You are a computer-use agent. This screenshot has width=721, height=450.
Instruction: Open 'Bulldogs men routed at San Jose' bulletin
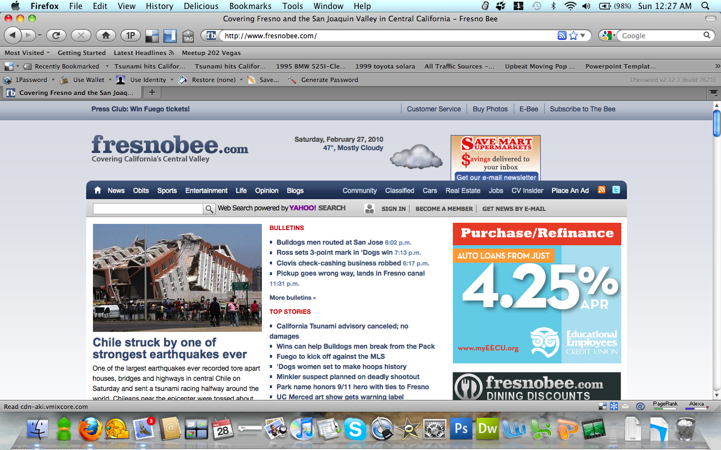331,242
